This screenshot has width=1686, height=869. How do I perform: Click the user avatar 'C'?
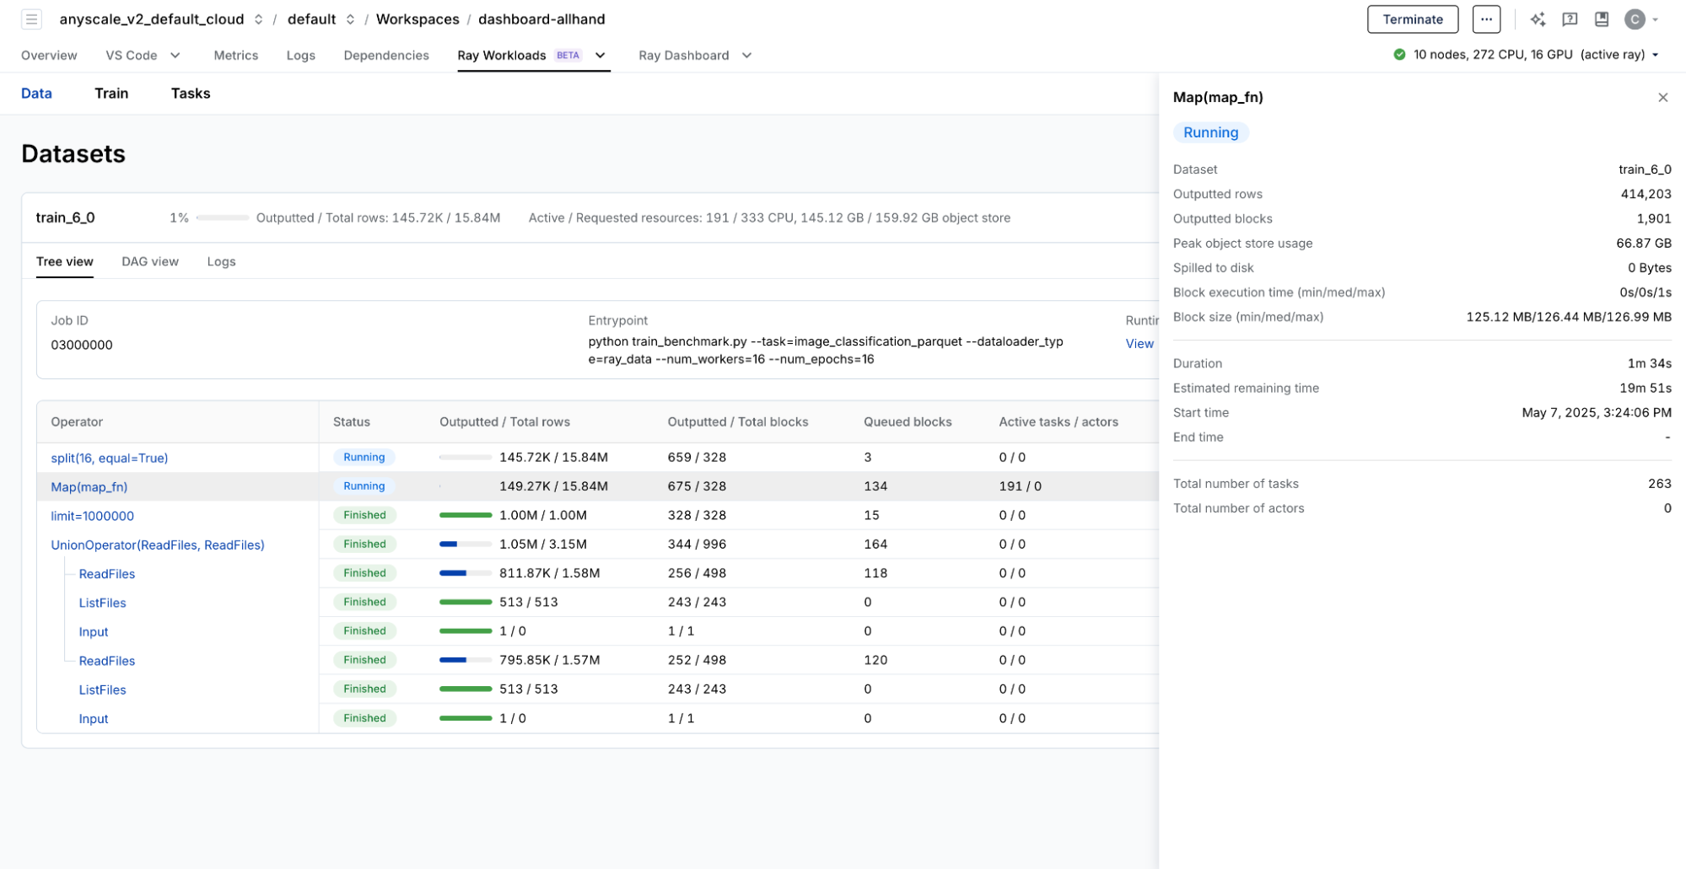click(1634, 19)
